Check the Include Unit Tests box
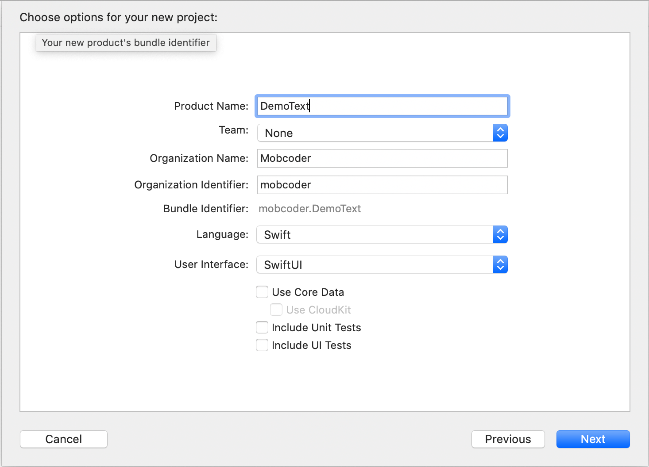This screenshot has height=467, width=649. [x=262, y=328]
